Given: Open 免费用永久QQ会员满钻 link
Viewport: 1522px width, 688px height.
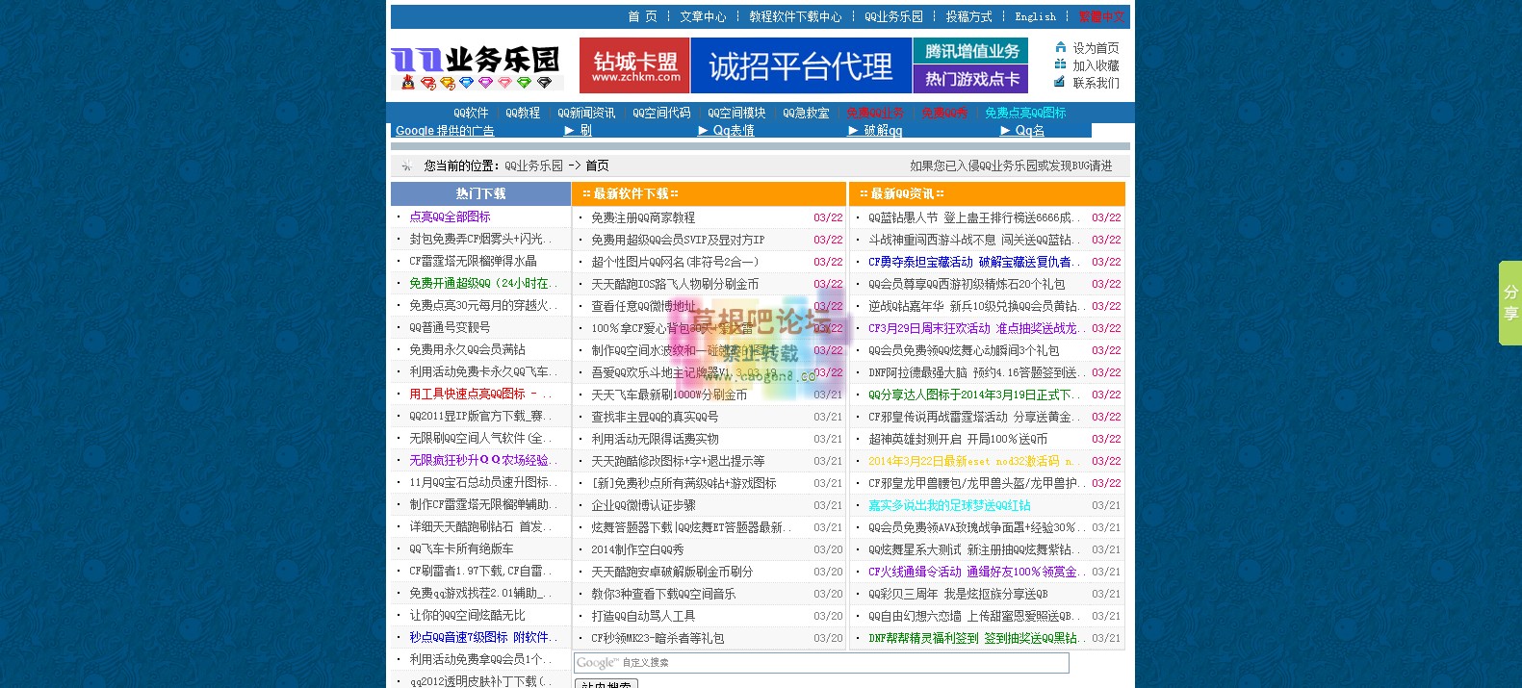Looking at the screenshot, I should click(x=467, y=349).
